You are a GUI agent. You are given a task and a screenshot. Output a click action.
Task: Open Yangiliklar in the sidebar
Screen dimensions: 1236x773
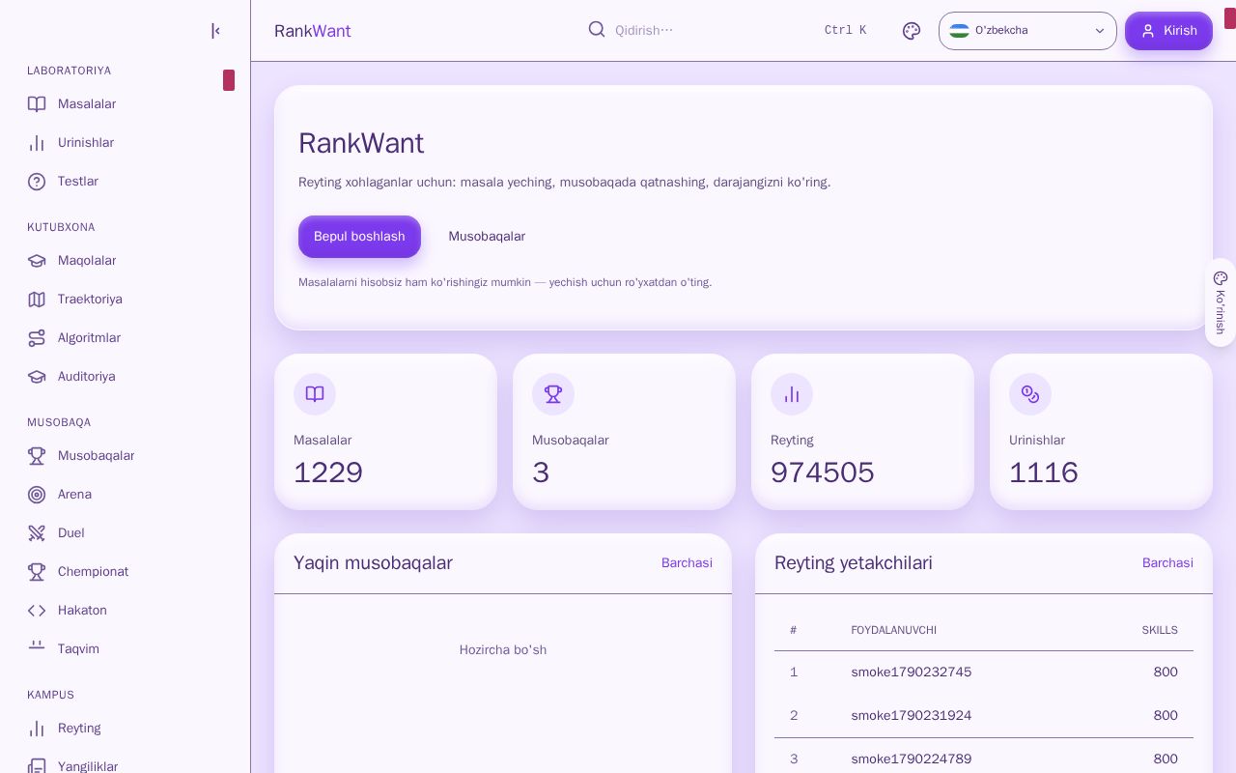125,766
